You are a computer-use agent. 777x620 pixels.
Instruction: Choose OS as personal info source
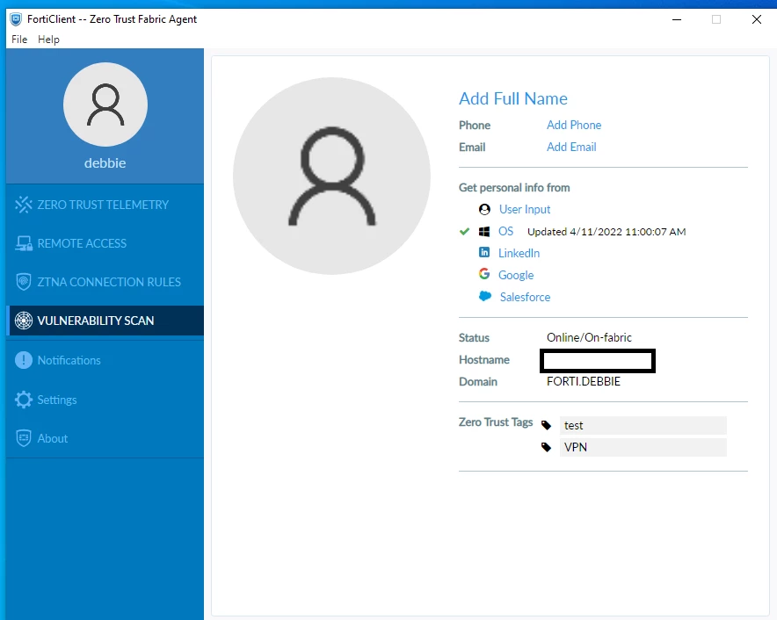coord(506,231)
